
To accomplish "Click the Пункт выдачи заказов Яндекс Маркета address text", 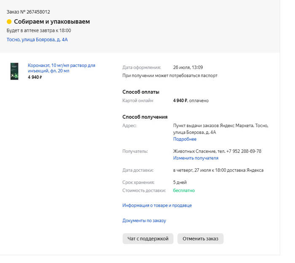I will pos(220,126).
